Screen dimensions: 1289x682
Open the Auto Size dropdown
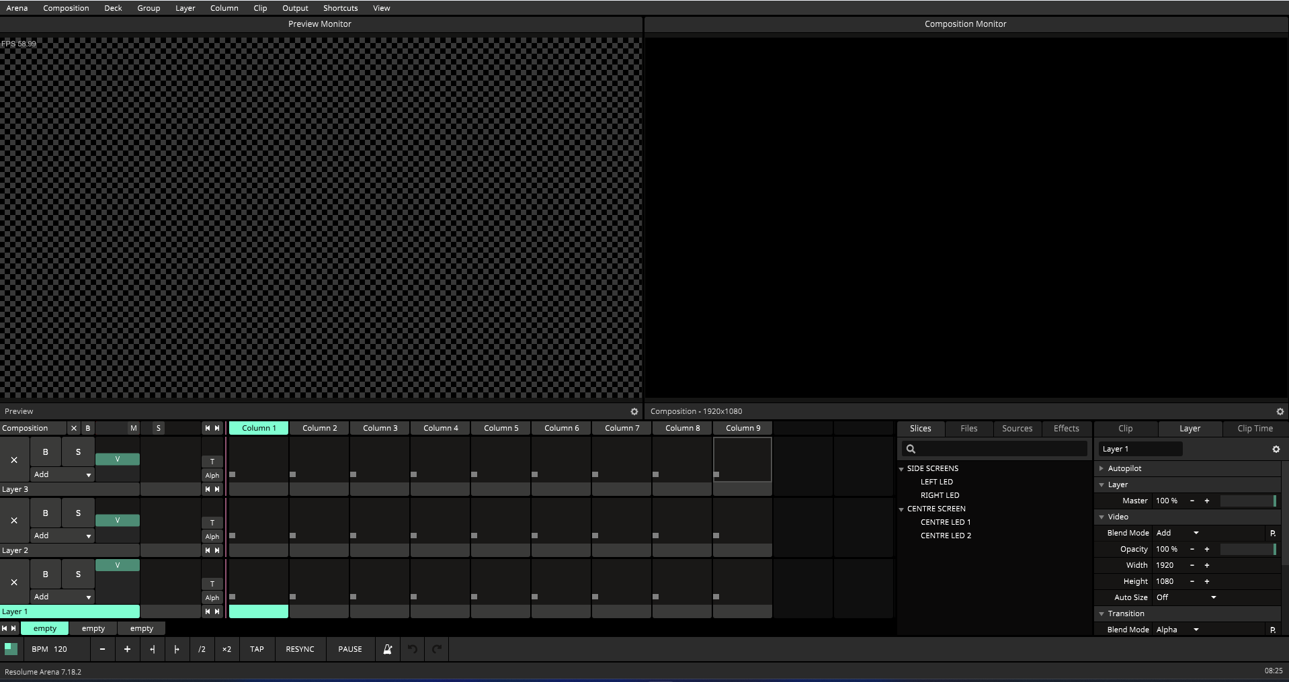pyautogui.click(x=1186, y=597)
